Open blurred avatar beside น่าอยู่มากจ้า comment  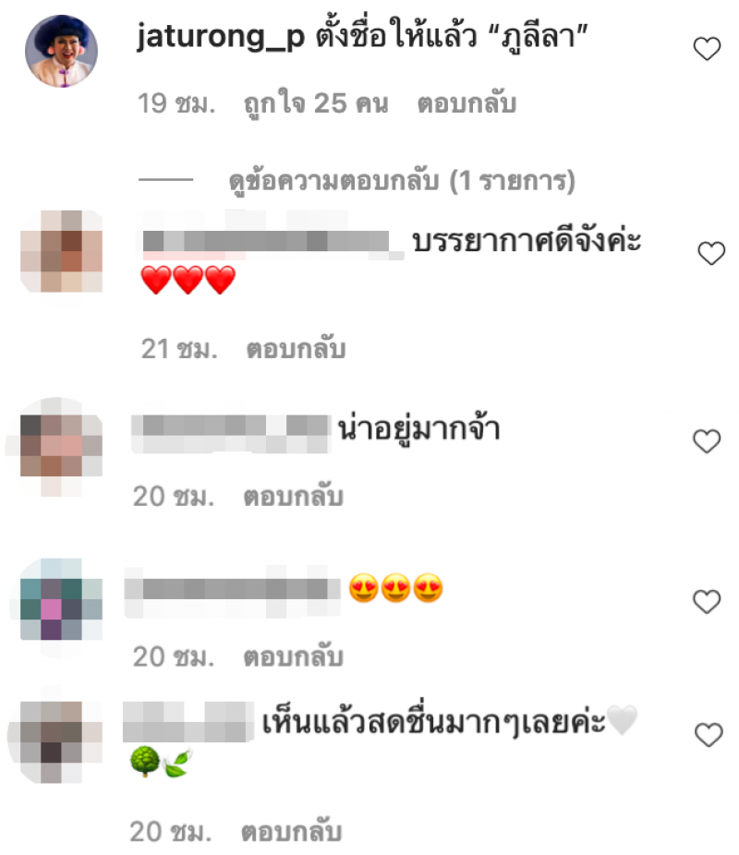pyautogui.click(x=59, y=447)
